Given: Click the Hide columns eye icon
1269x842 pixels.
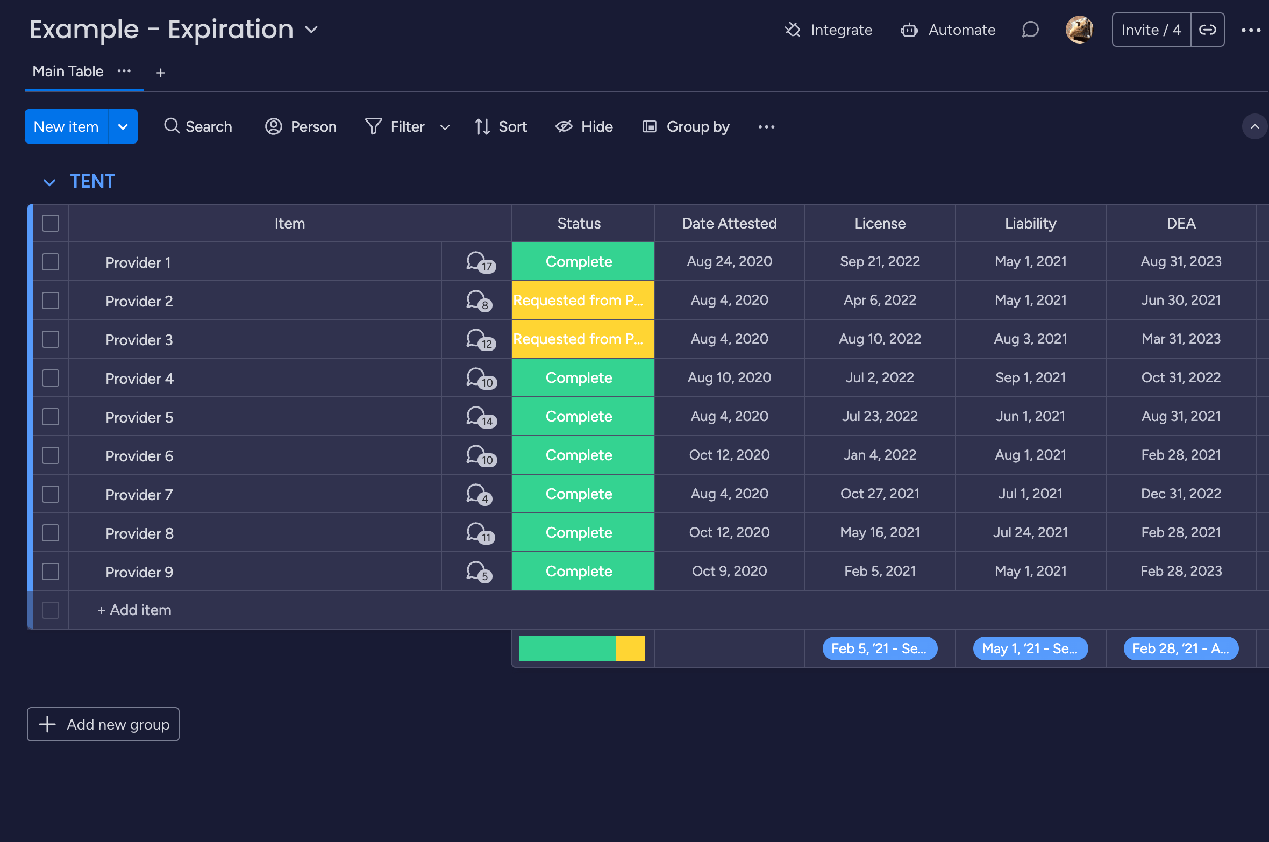Looking at the screenshot, I should (564, 126).
